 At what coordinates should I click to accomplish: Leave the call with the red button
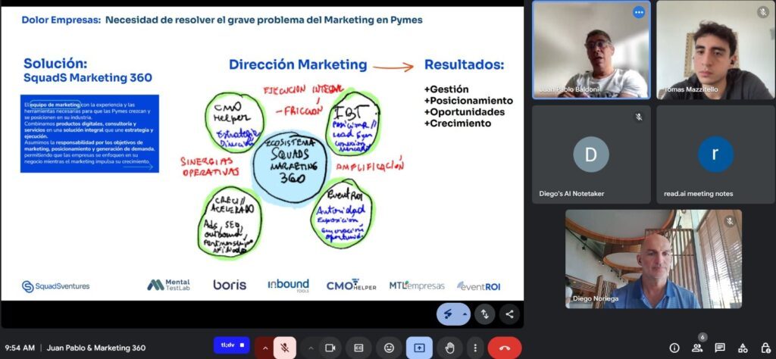[x=505, y=348]
